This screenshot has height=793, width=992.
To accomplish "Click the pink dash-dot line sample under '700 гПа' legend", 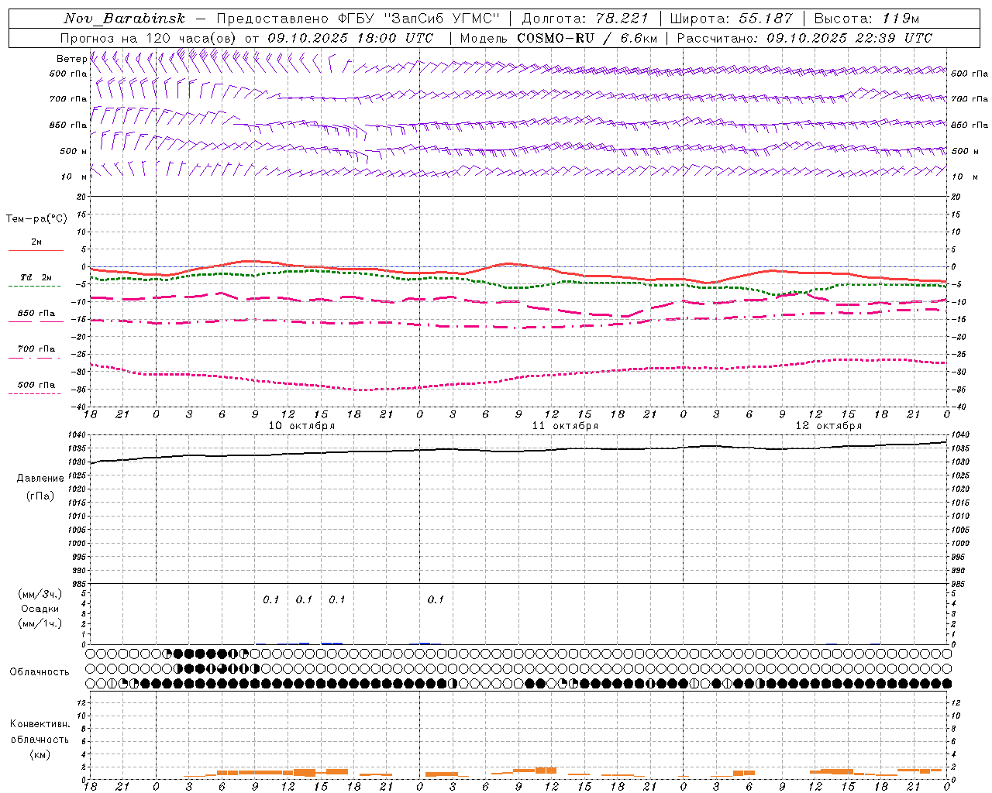I will coord(36,358).
